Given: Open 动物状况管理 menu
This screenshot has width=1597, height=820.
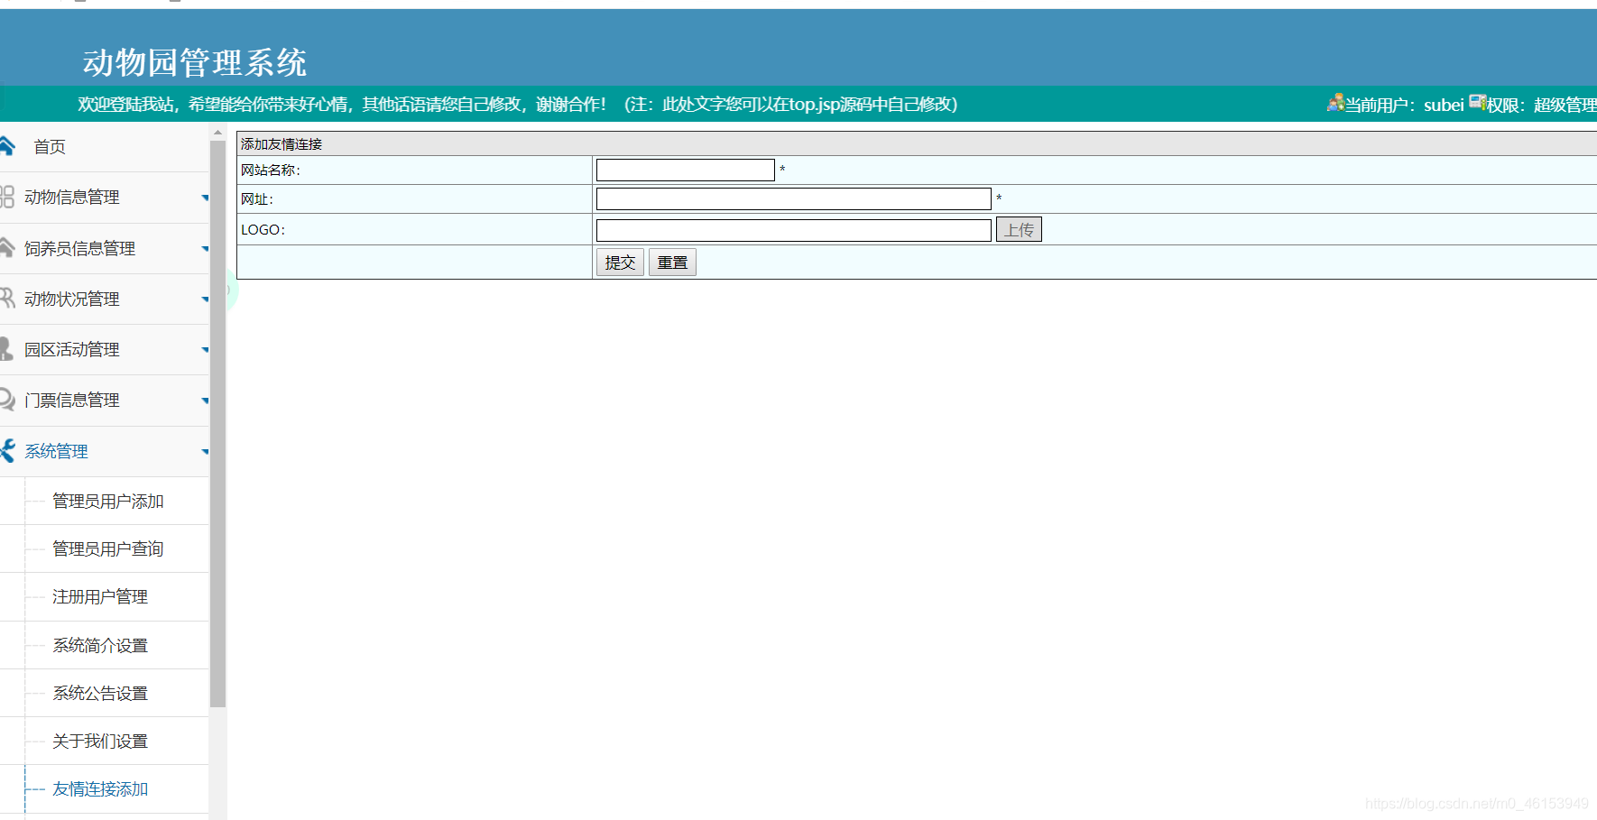Looking at the screenshot, I should pos(72,299).
